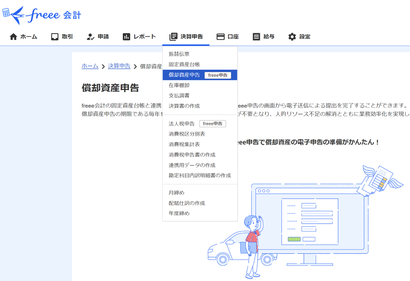410x281 pixels.
Task: Select 振替伝票 from the dropdown
Action: click(x=200, y=54)
